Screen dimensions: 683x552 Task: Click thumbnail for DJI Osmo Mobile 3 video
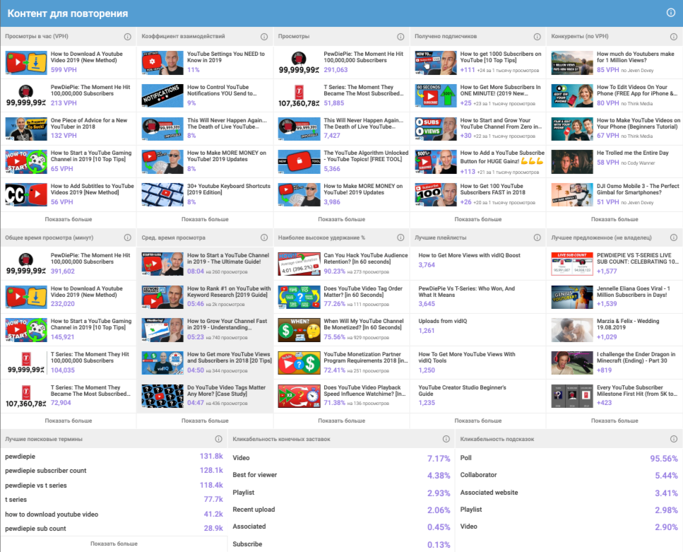coord(572,194)
